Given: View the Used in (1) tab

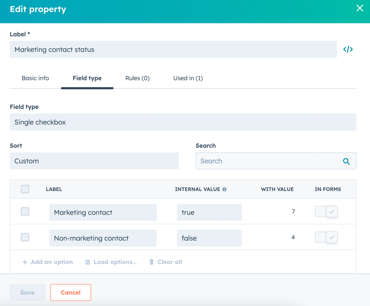Looking at the screenshot, I should coord(188,78).
